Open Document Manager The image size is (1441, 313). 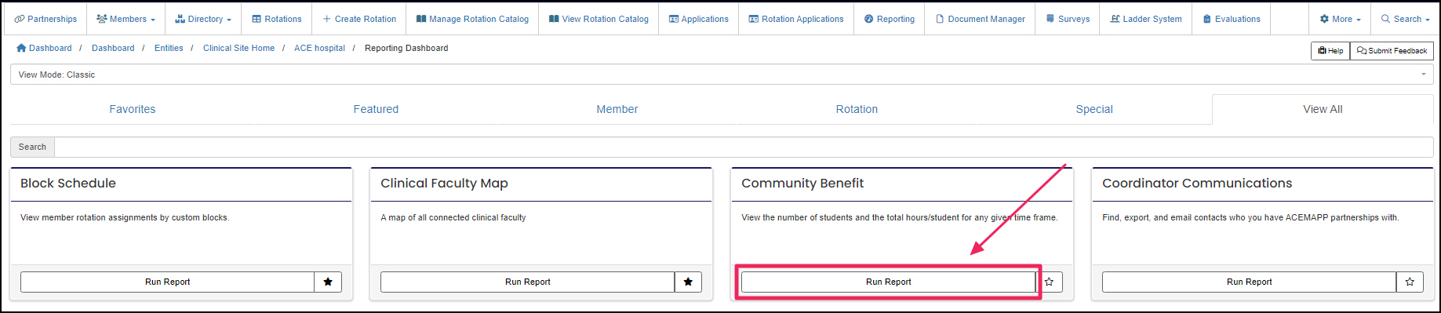click(x=981, y=19)
